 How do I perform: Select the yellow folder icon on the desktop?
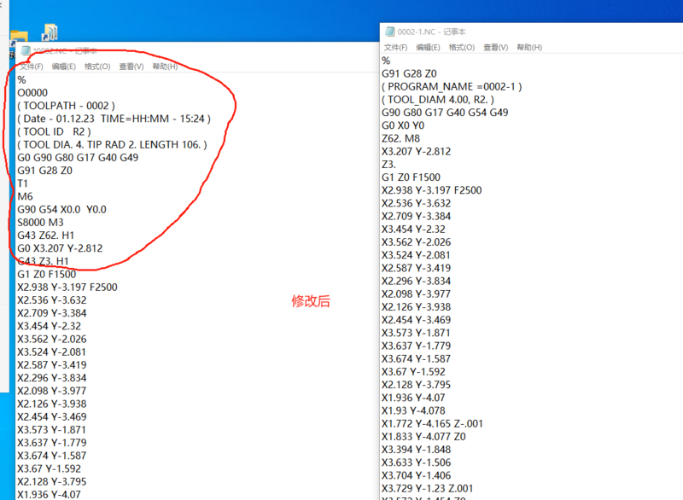[19, 37]
